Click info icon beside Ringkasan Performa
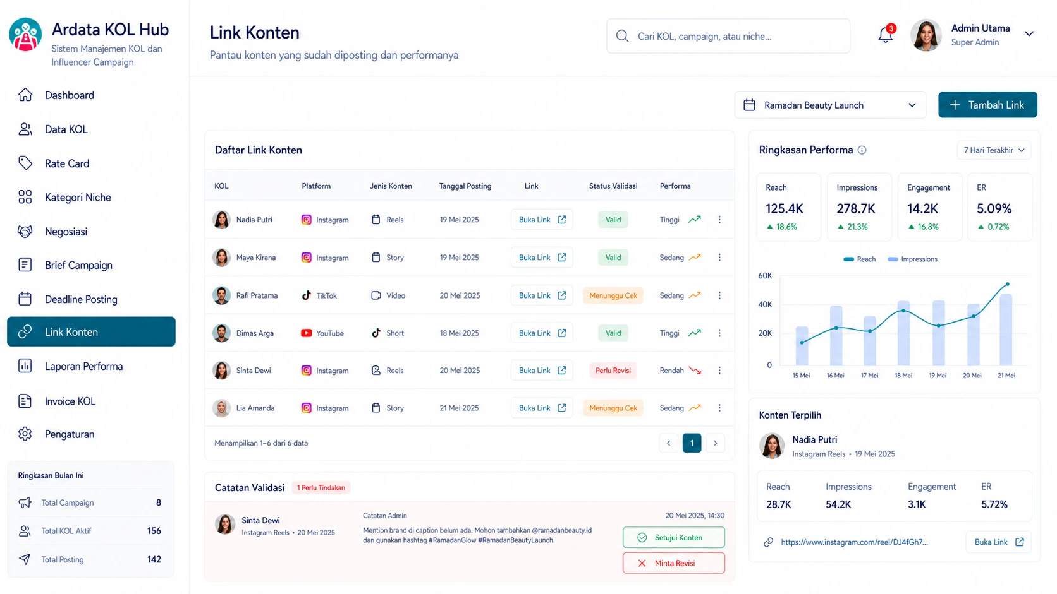Viewport: 1057px width, 594px height. 862,150
